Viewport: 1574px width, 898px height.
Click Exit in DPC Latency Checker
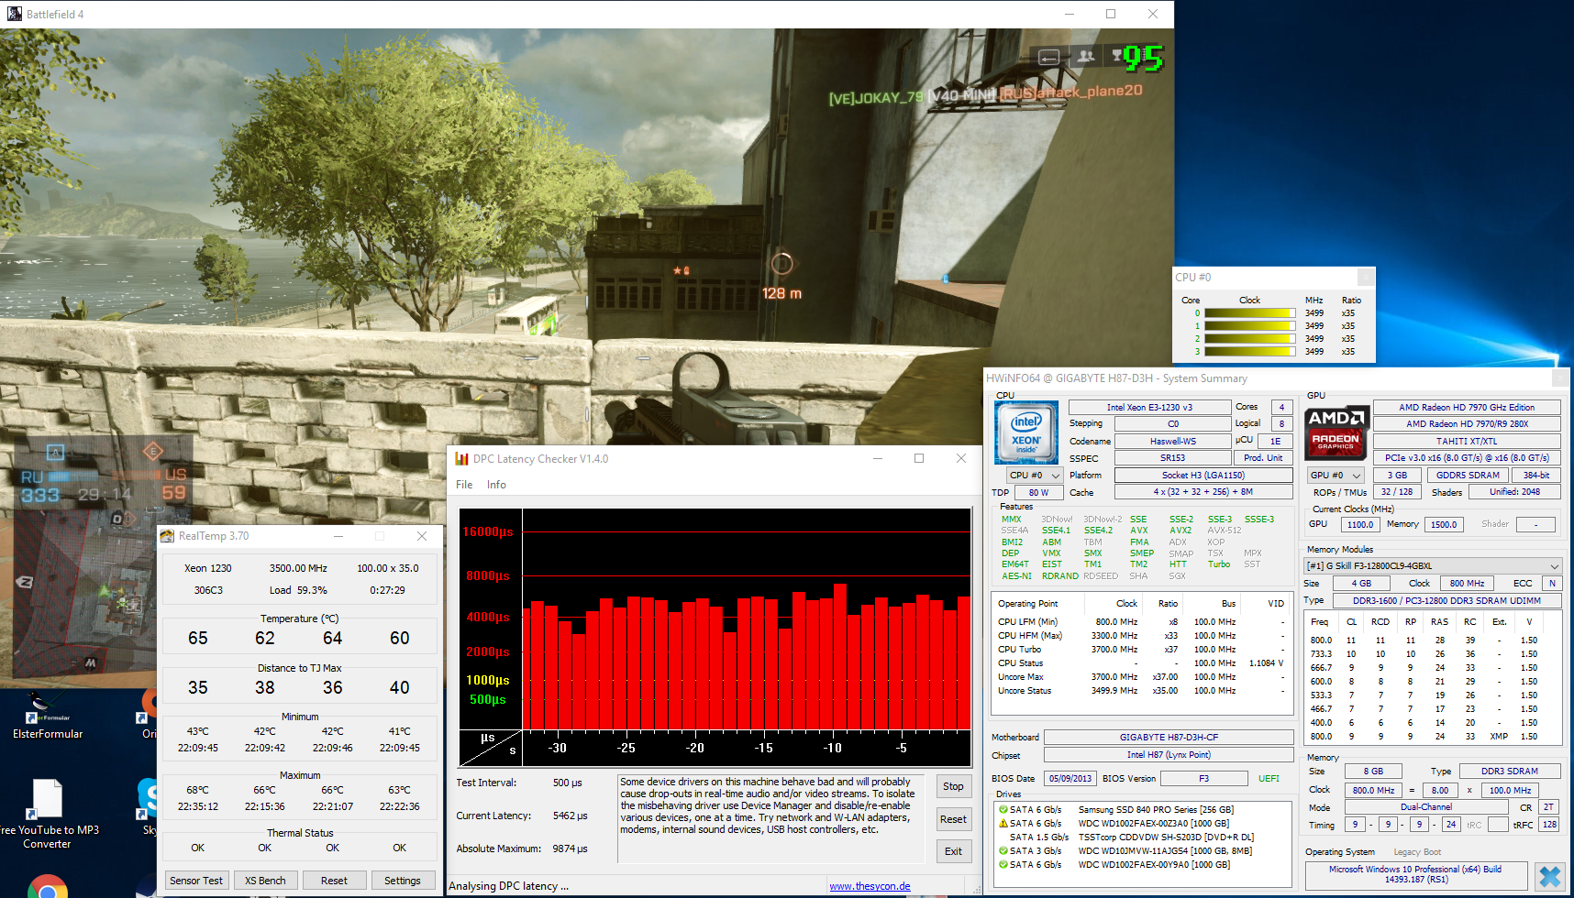click(953, 851)
